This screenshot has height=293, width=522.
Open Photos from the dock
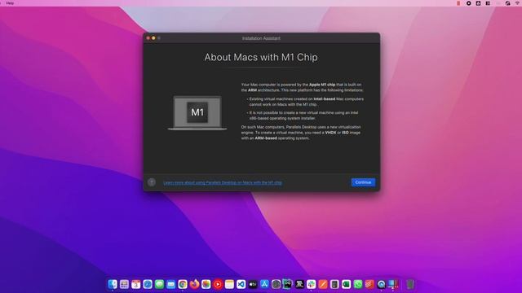coord(206,284)
